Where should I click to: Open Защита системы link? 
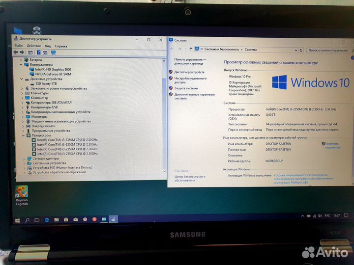186,88
